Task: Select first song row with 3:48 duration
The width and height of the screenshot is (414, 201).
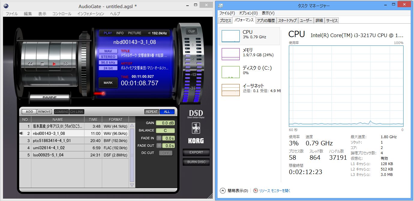Action: 74,126
